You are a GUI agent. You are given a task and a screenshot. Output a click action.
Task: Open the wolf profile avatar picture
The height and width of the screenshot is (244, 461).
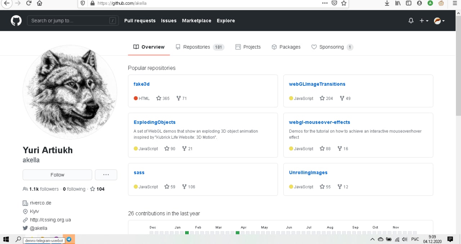[x=70, y=92]
